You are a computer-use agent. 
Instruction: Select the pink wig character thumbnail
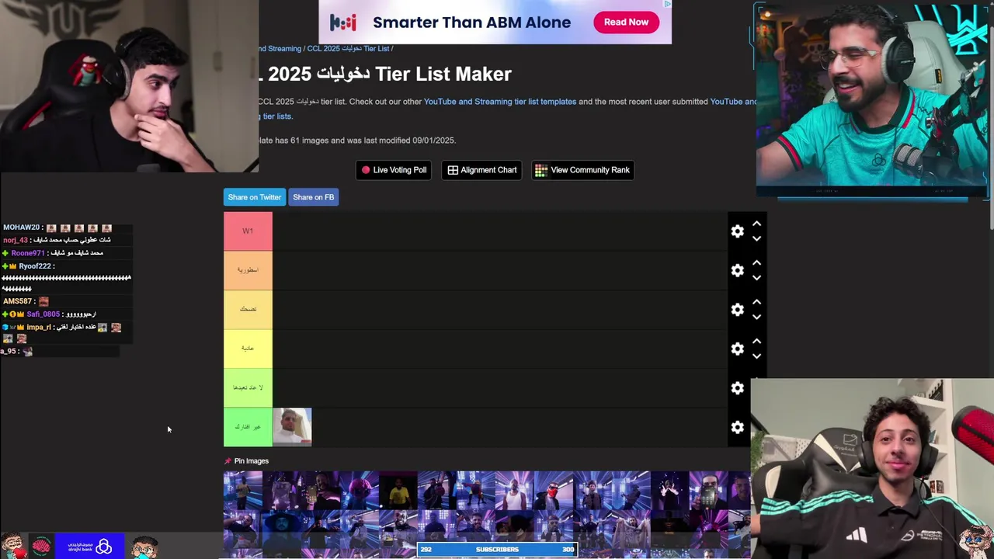tap(360, 491)
